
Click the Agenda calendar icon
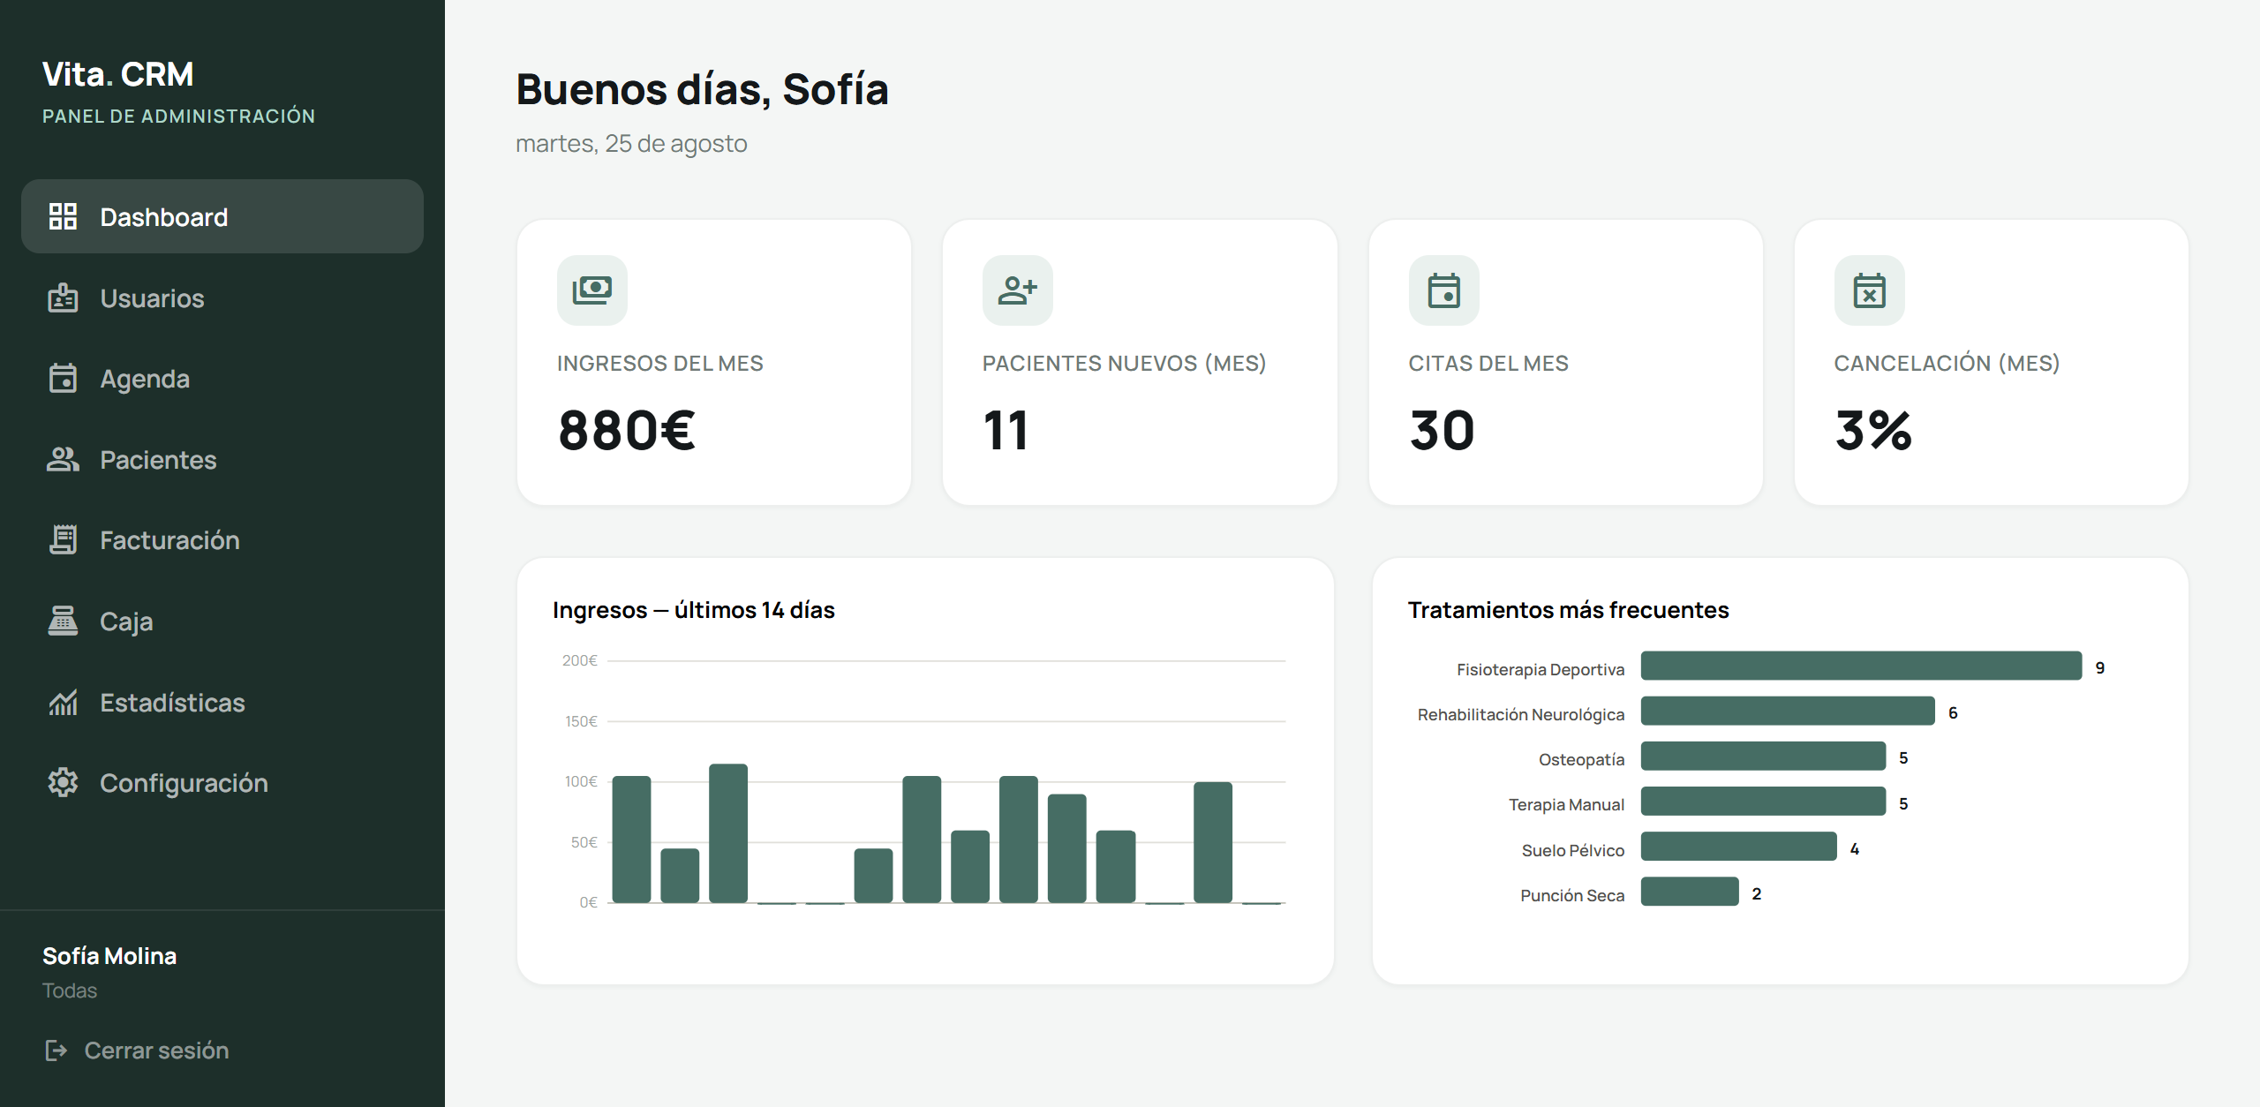(63, 378)
